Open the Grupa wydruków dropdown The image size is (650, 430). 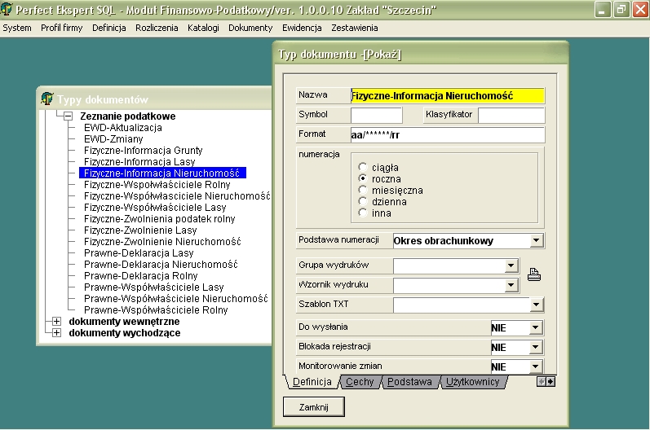(x=511, y=265)
